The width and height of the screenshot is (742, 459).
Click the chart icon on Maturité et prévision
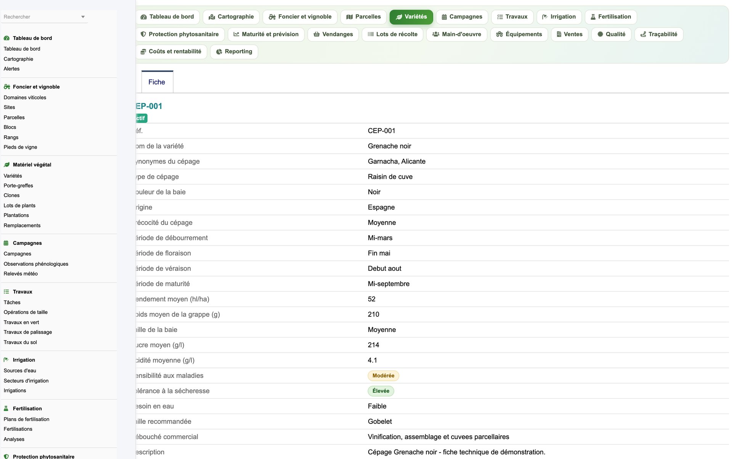tap(236, 34)
